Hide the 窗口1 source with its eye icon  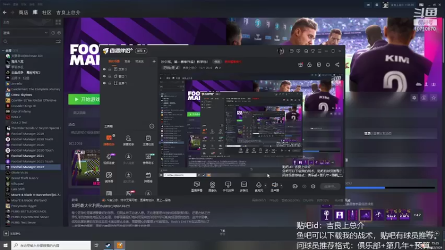(104, 76)
